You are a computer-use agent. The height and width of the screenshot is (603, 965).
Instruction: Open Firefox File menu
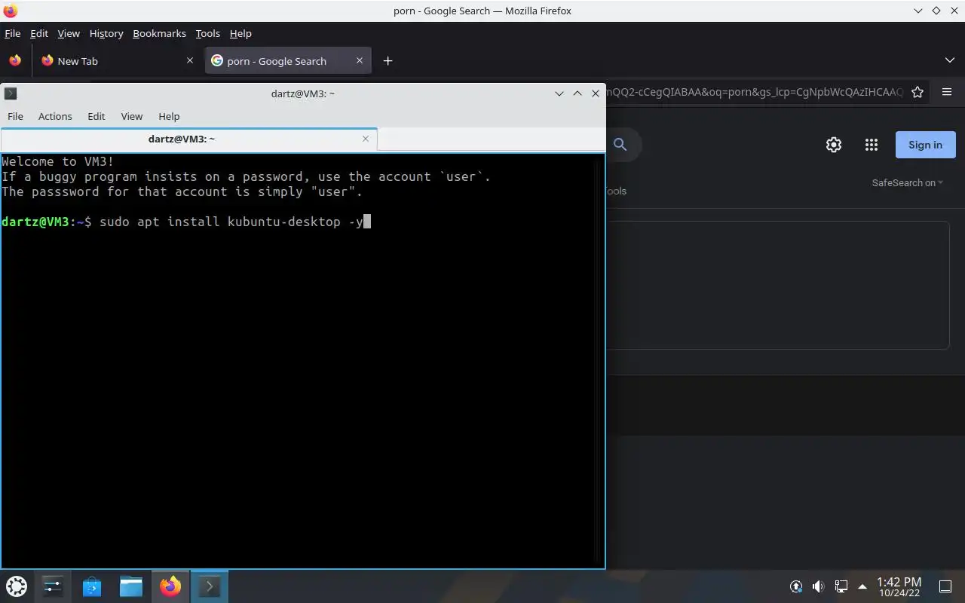tap(12, 33)
